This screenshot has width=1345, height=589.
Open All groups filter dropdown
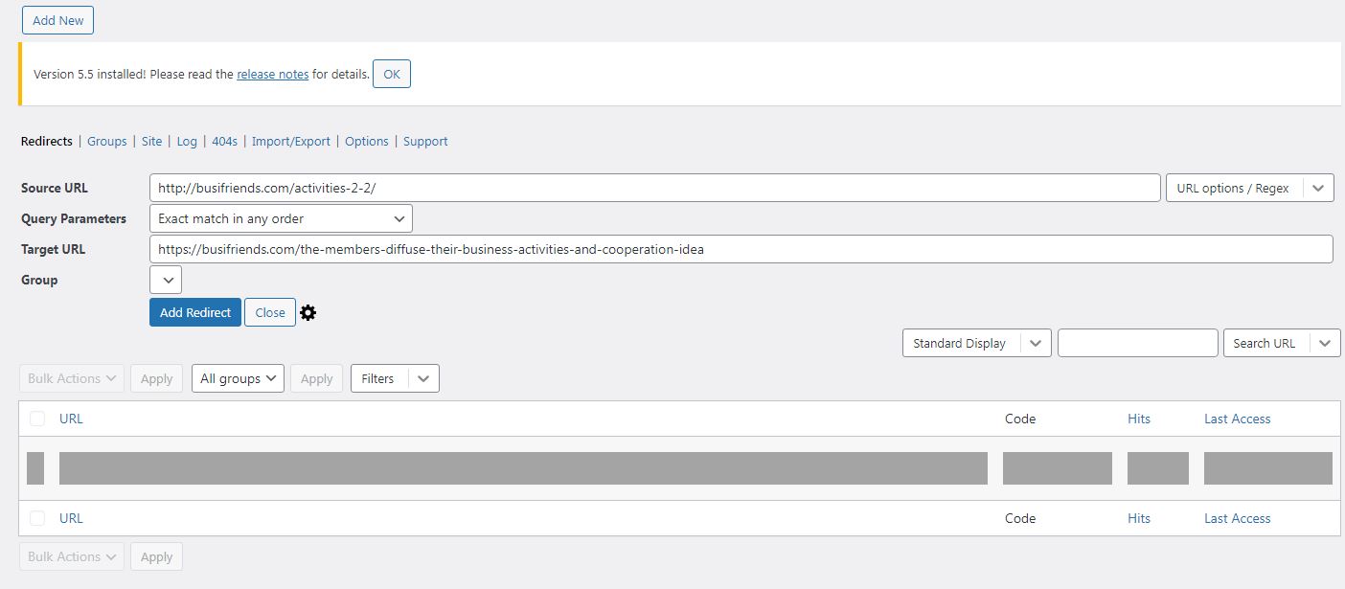(x=238, y=378)
